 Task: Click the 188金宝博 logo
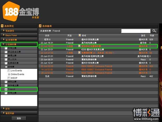point(21,11)
